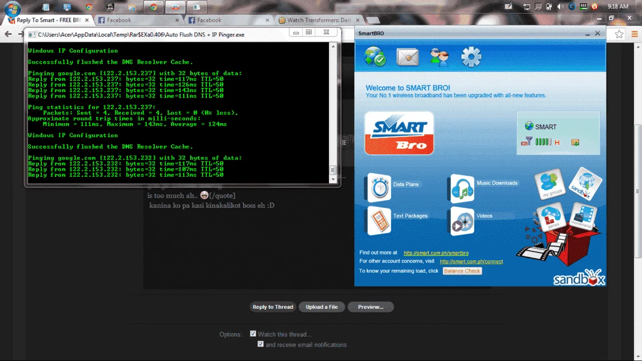642x361 pixels.
Task: Open the Data Plans stopwatch icon
Action: [x=379, y=187]
